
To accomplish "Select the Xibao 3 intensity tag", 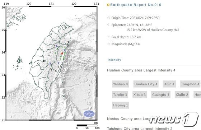I will [x=140, y=94].
